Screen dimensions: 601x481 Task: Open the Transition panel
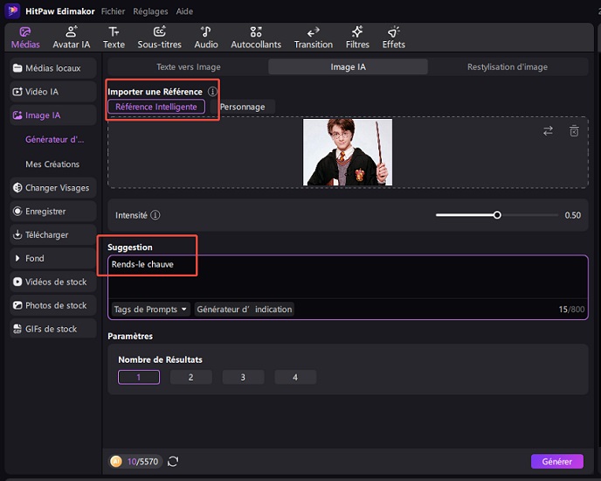[x=314, y=38]
